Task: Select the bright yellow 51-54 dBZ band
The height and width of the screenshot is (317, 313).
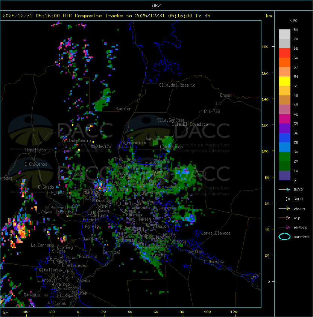Action: [284, 81]
